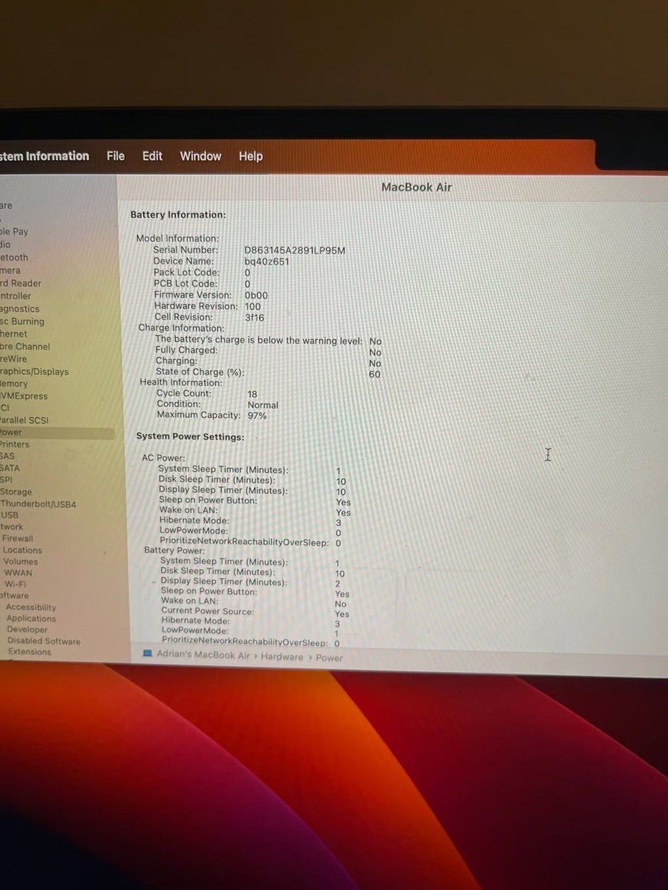Click Hardware in the bottom path bar
This screenshot has width=668, height=890.
coord(282,656)
